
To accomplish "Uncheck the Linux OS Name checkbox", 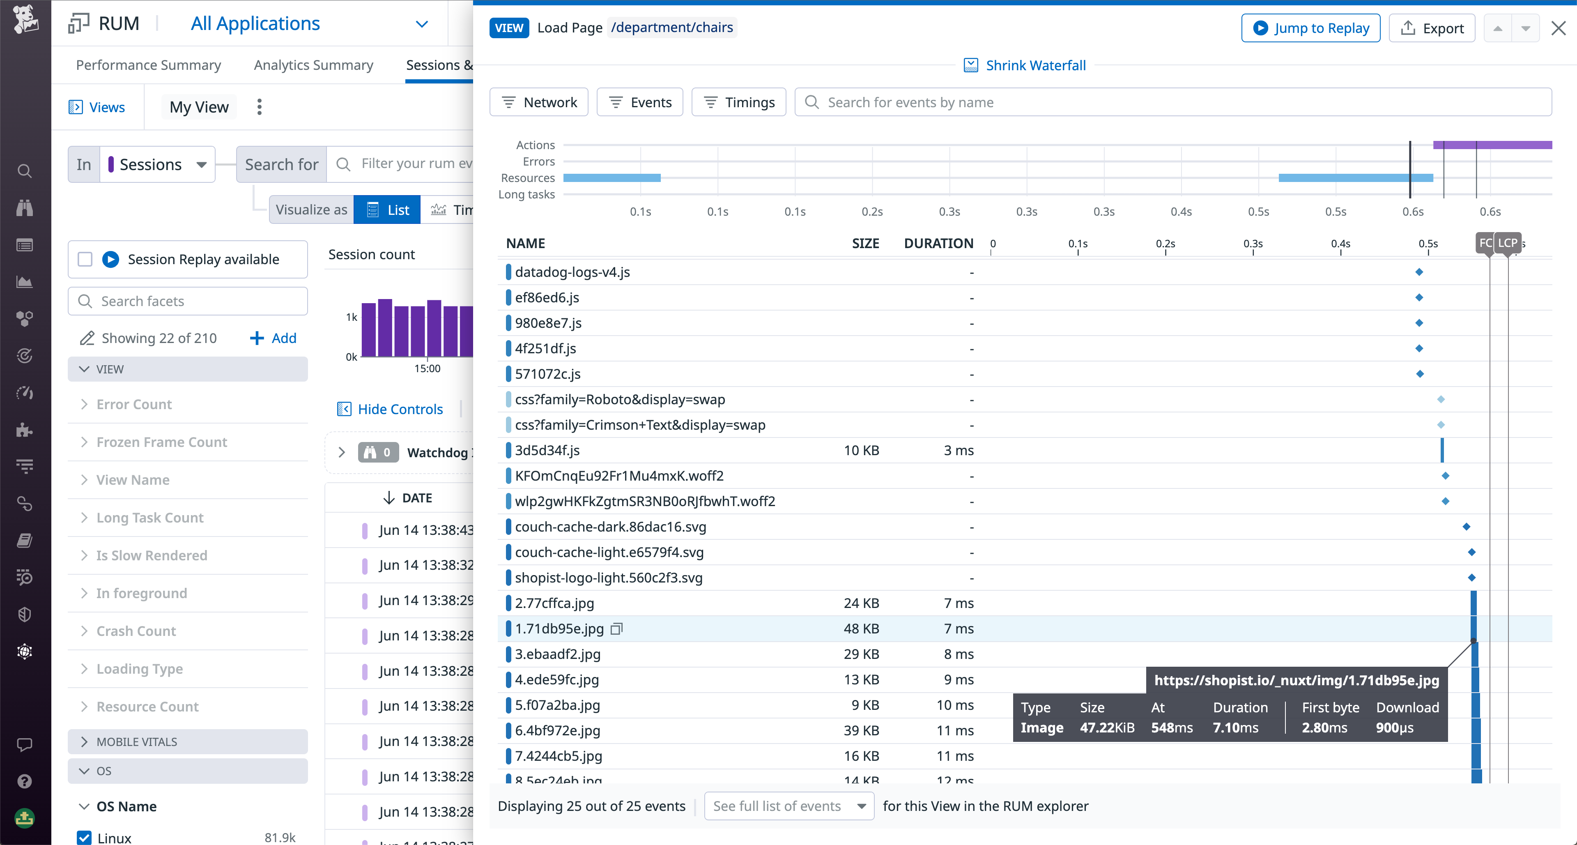I will [x=85, y=837].
